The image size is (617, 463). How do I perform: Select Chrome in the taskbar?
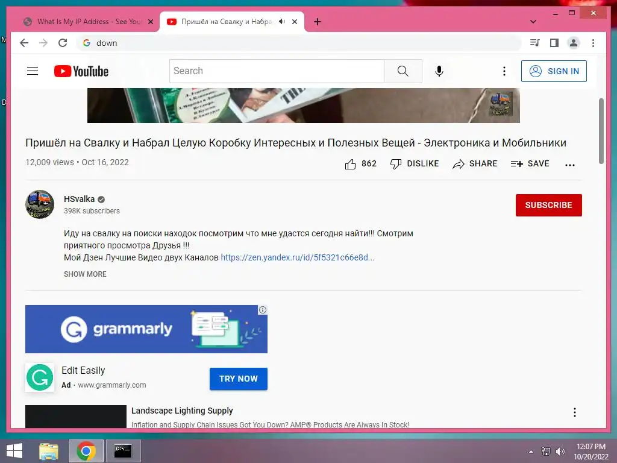(86, 451)
